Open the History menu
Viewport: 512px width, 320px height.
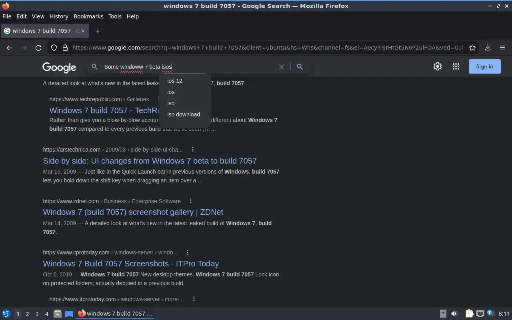[59, 16]
